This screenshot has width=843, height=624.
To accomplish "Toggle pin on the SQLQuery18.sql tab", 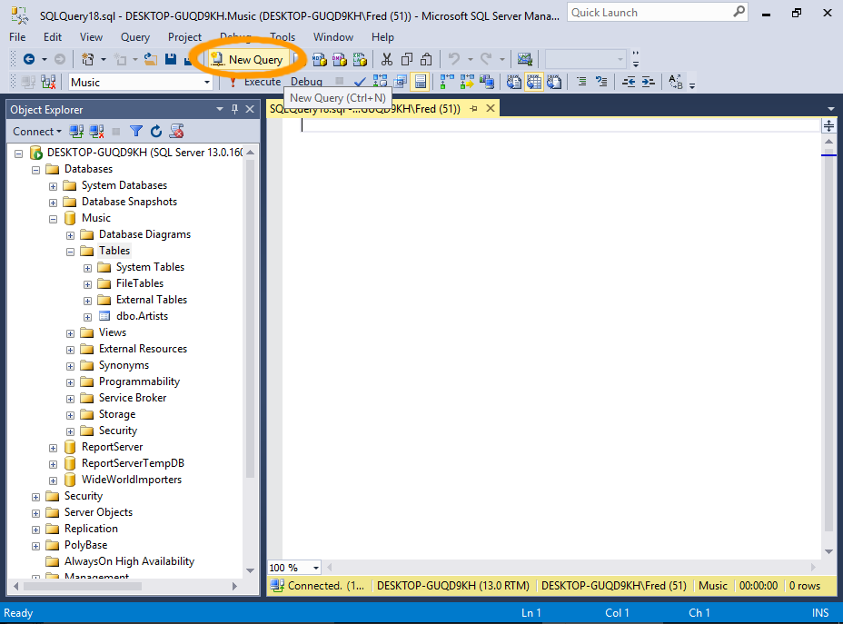I will [x=474, y=109].
